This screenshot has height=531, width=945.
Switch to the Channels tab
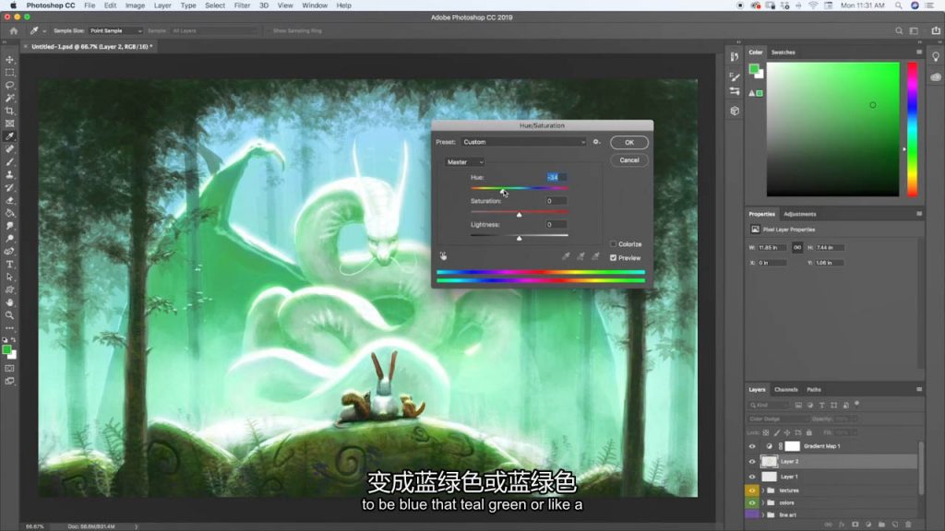[x=786, y=390]
